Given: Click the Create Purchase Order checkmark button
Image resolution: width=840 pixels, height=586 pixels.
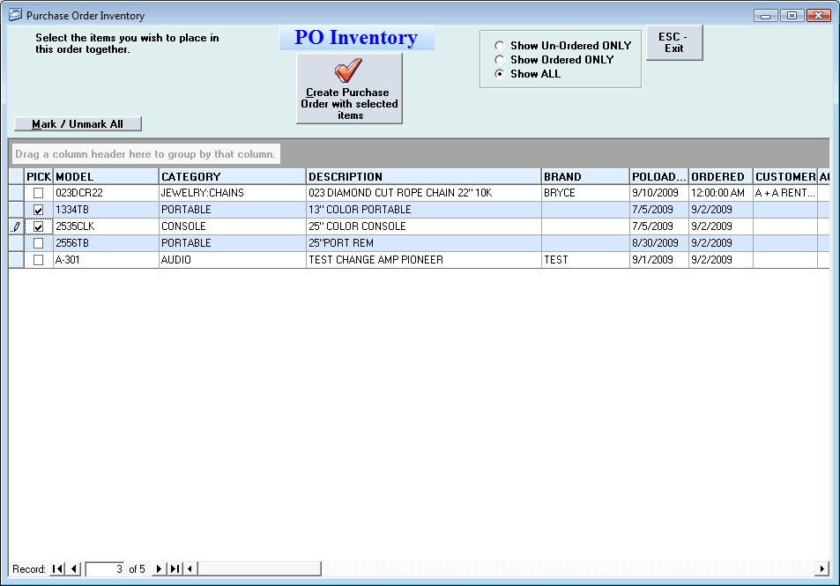Looking at the screenshot, I should (349, 88).
